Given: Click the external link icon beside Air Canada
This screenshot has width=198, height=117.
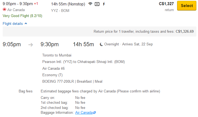Looking at the screenshot, I should pyautogui.click(x=95, y=113).
